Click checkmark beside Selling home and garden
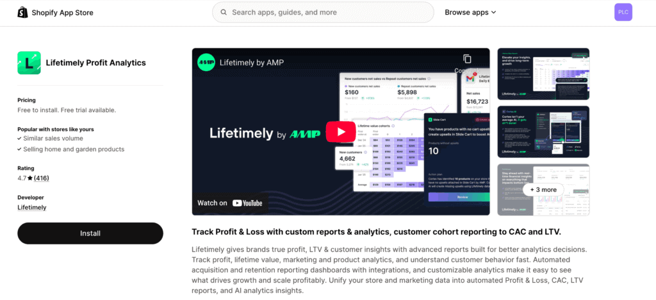The image size is (656, 300). point(20,149)
